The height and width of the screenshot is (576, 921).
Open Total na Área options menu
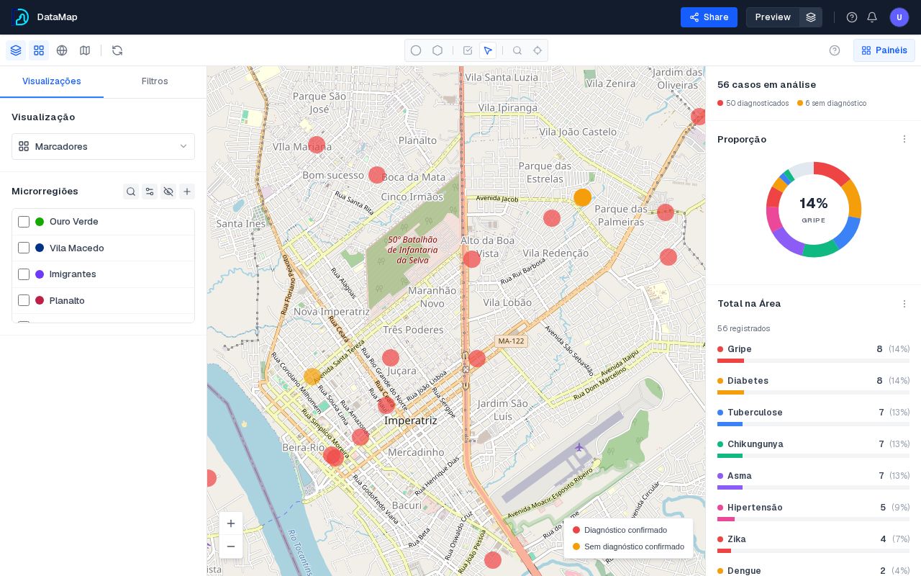[x=904, y=304]
